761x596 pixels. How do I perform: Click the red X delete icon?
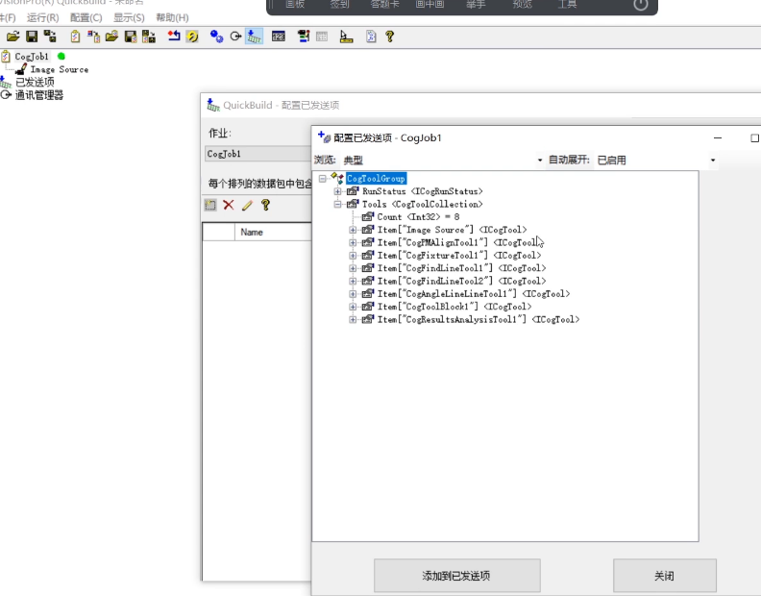[229, 205]
